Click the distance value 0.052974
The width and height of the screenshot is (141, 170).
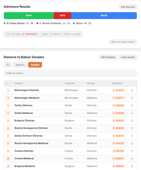[x=118, y=158]
